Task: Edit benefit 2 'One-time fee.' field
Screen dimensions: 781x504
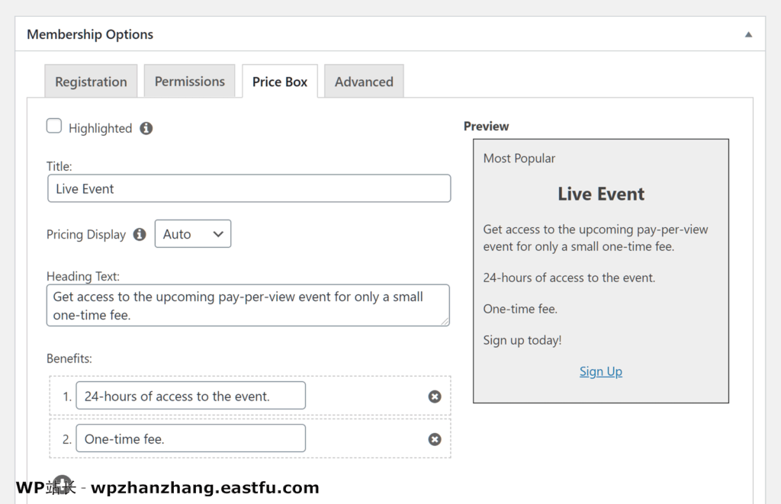Action: (x=191, y=438)
